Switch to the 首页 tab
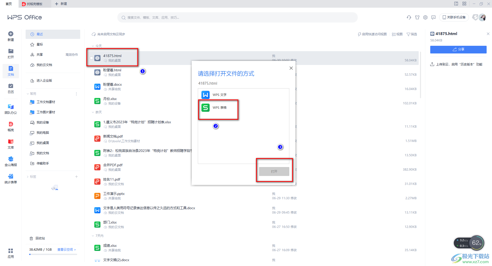The width and height of the screenshot is (492, 266). pyautogui.click(x=9, y=4)
